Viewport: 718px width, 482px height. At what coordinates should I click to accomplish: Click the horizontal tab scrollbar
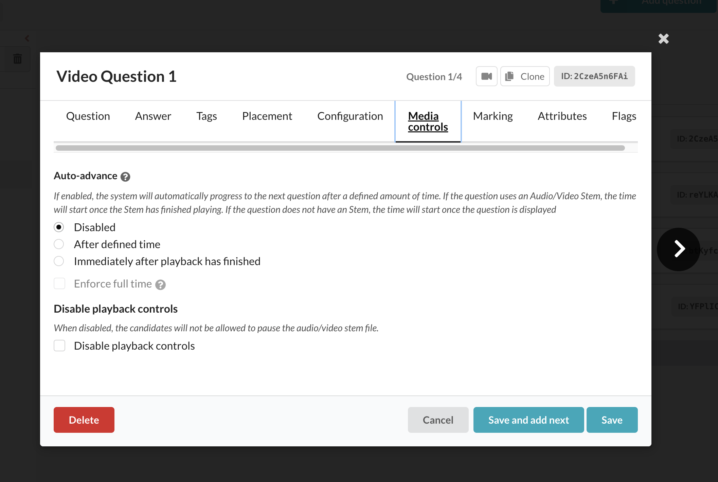pos(340,148)
